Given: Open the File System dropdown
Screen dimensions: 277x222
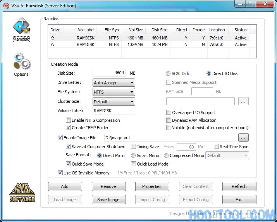Looking at the screenshot, I should click(x=114, y=92).
